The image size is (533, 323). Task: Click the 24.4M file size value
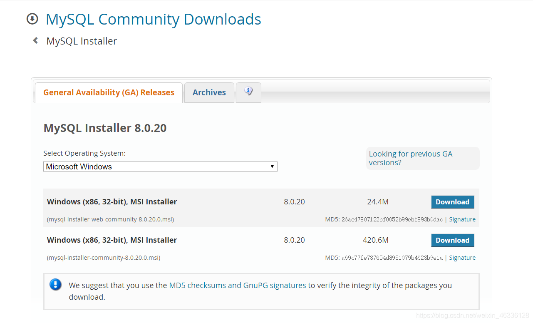pos(378,202)
